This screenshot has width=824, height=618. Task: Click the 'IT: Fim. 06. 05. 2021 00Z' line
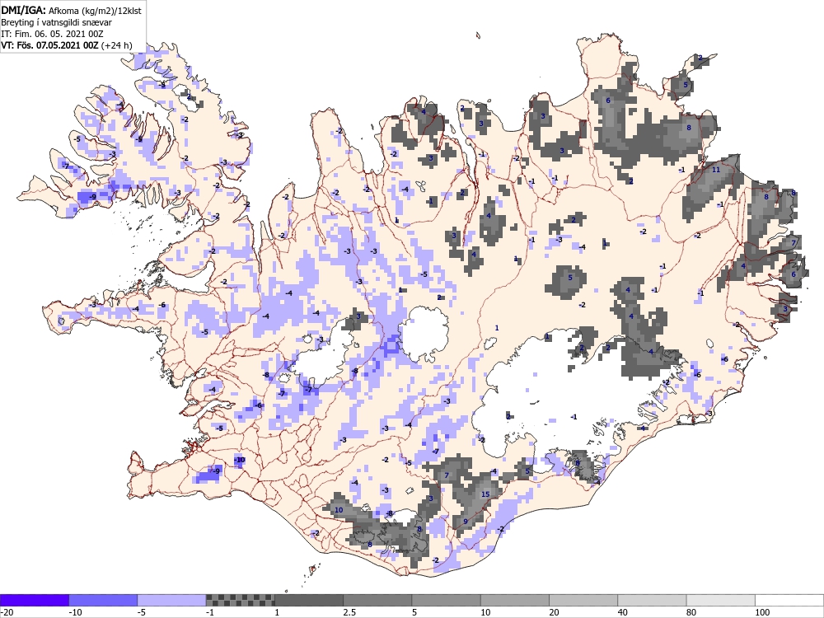coord(52,34)
